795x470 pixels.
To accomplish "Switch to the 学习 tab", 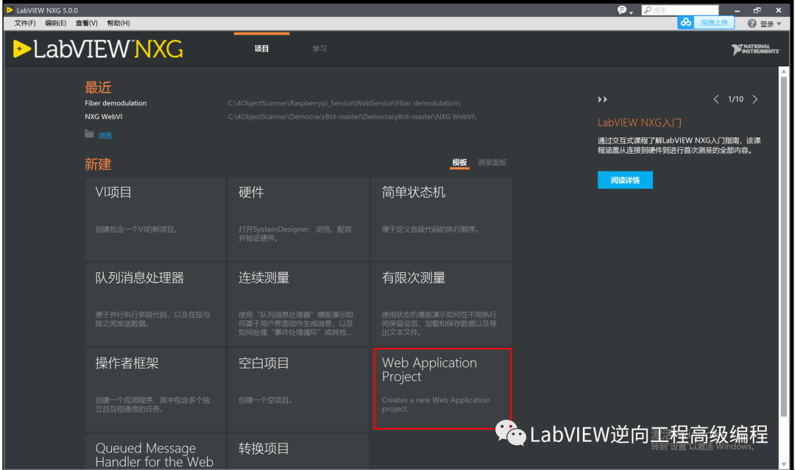I will 319,47.
